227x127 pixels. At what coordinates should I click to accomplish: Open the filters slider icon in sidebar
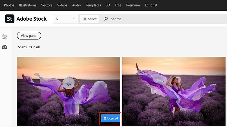click(x=5, y=37)
